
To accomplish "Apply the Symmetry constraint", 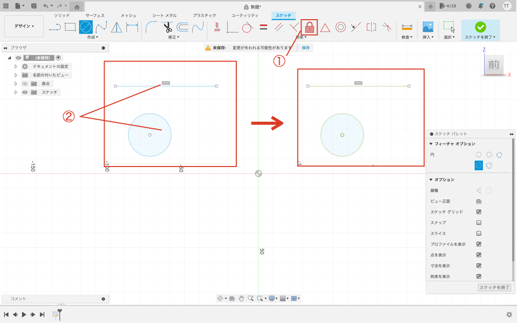I will tap(371, 27).
